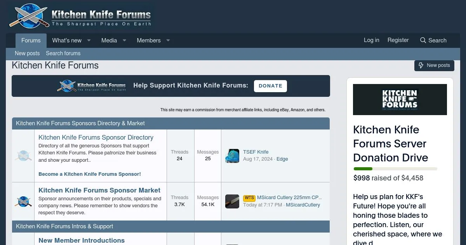466x245 pixels.
Task: Click the $998 raised of $4,458 text
Action: pyautogui.click(x=388, y=178)
